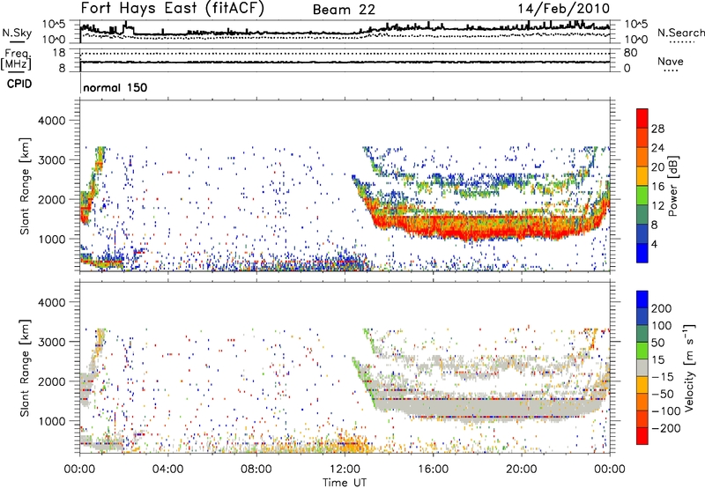705x488 pixels.
Task: Click the "Velocity [m s-1]" color bar label
Action: coord(689,367)
